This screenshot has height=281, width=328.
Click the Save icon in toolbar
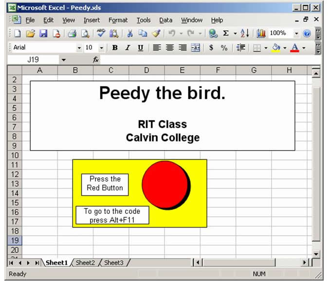pyautogui.click(x=43, y=34)
